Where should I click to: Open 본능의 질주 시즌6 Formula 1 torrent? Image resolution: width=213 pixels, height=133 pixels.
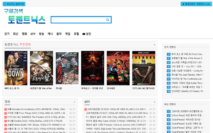(116, 125)
